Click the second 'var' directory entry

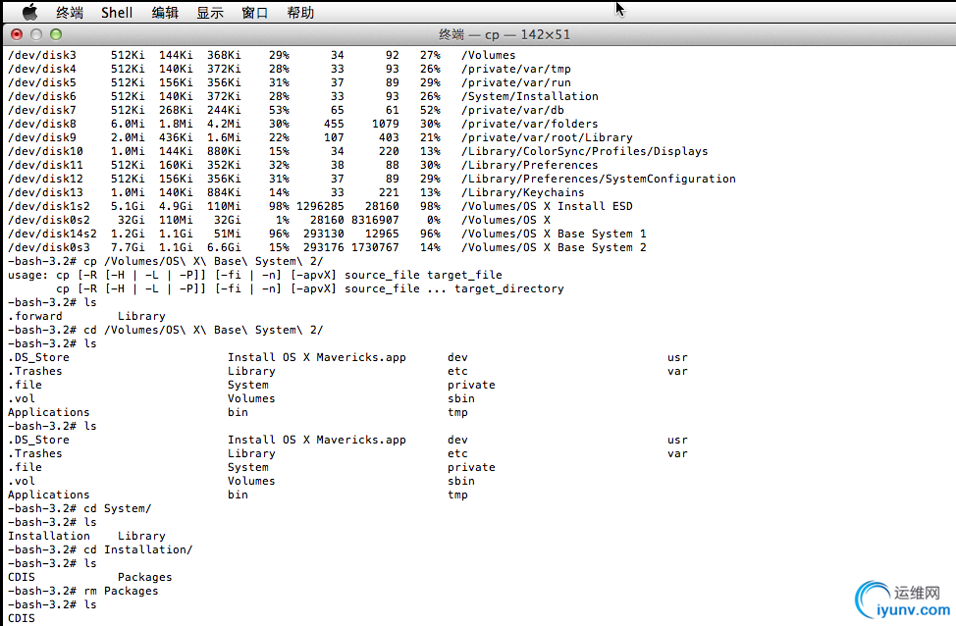[x=677, y=453]
